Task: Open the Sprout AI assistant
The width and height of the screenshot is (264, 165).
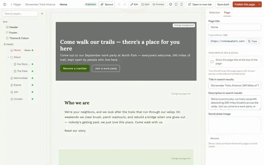Action: tap(107, 4)
